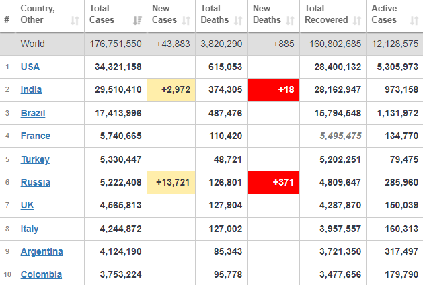Click USA total cases 34,321,158
The image size is (423, 285).
point(118,67)
